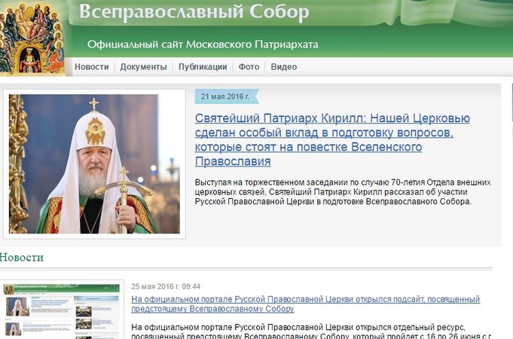Click Официальный сайт Московского Патриархата subtitle
513x339 pixels.
coord(203,44)
